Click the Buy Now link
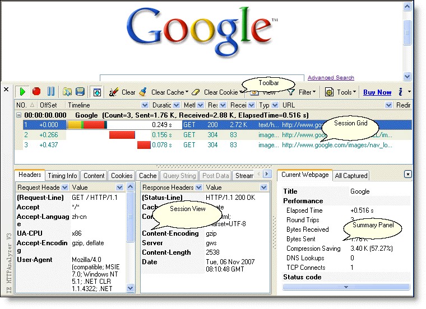Image resolution: width=426 pixels, height=309 pixels. (377, 92)
